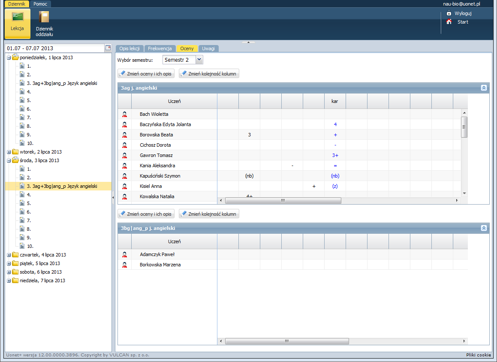Click lower Zmień oceny i ich opis button
The height and width of the screenshot is (362, 497).
pyautogui.click(x=146, y=214)
